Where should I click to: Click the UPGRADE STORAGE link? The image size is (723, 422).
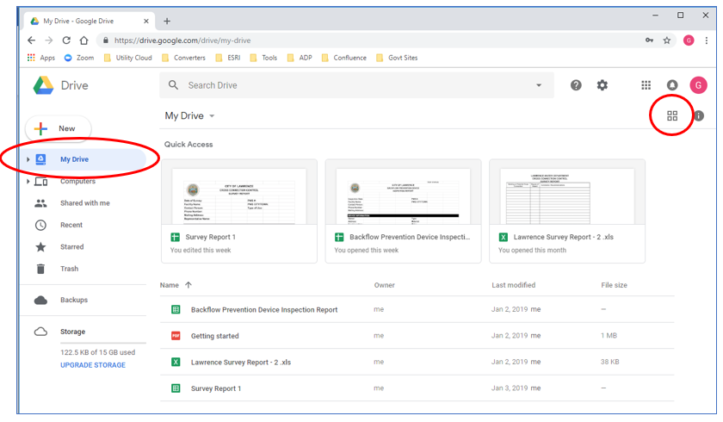(x=93, y=365)
